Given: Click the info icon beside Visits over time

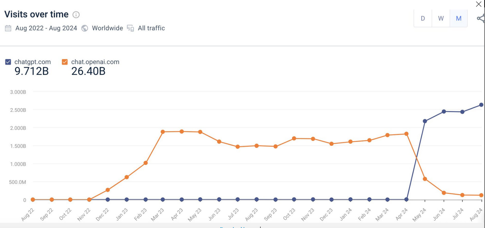Looking at the screenshot, I should coord(76,15).
